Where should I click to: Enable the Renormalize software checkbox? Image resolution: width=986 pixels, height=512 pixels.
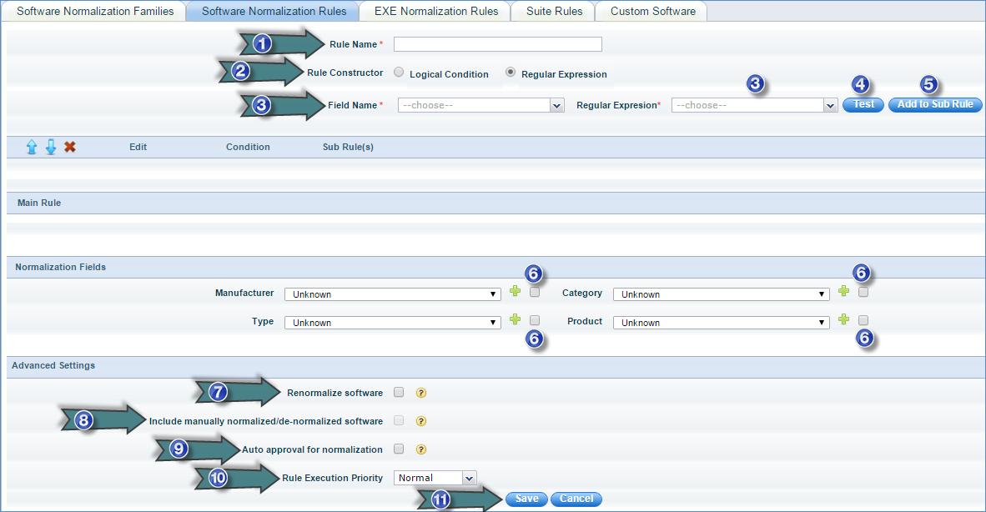point(399,392)
